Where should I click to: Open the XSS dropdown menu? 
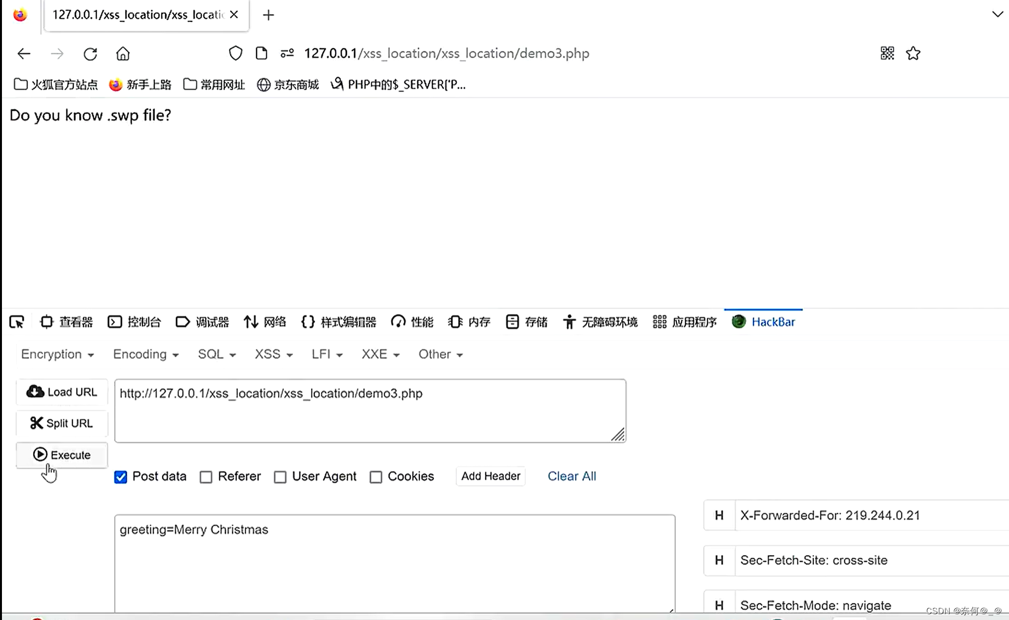click(x=273, y=354)
